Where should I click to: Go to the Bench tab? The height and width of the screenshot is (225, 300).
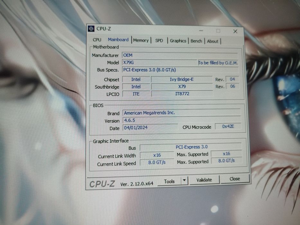coord(196,41)
